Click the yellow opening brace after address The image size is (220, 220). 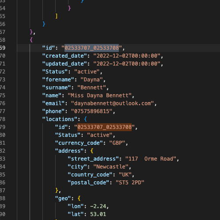coord(92,151)
